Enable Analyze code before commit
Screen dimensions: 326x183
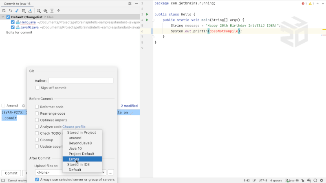pyautogui.click(x=37, y=126)
